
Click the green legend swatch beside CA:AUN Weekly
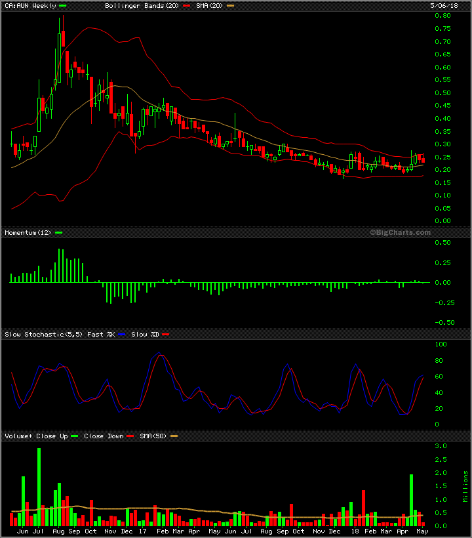point(63,6)
